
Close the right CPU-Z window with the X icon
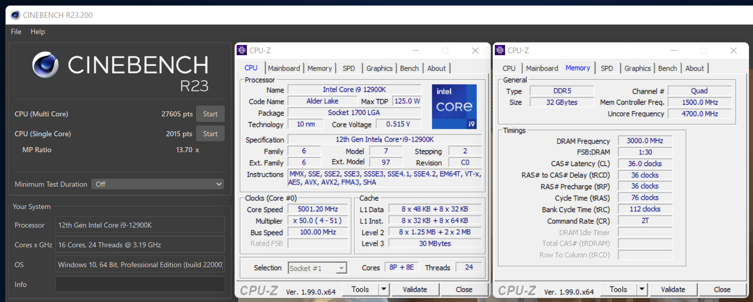pyautogui.click(x=734, y=51)
